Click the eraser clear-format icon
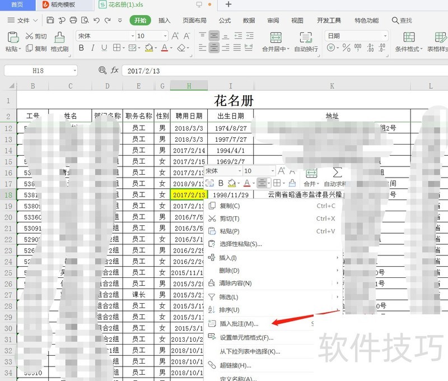 [x=181, y=48]
